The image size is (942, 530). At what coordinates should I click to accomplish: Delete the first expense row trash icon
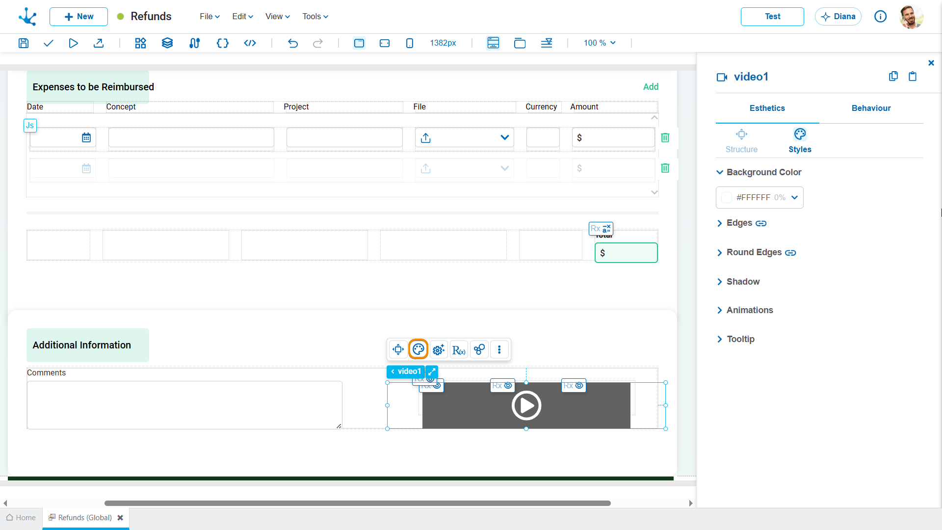[665, 137]
